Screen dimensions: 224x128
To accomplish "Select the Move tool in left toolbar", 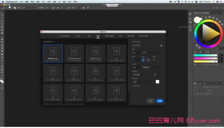I will click(2, 15).
